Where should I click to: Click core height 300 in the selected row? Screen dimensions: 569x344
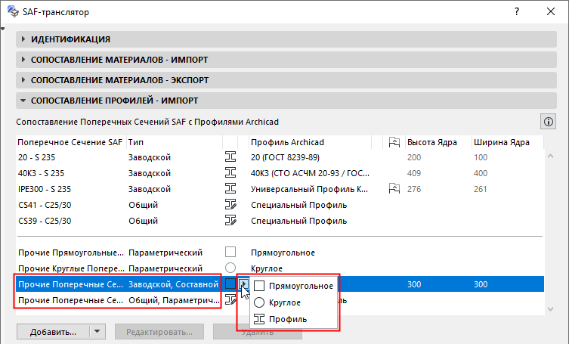[x=413, y=284]
